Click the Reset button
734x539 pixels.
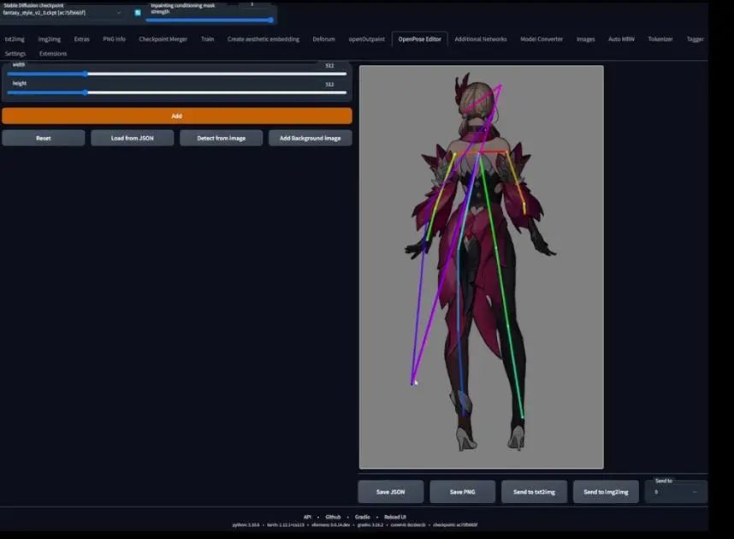point(43,138)
